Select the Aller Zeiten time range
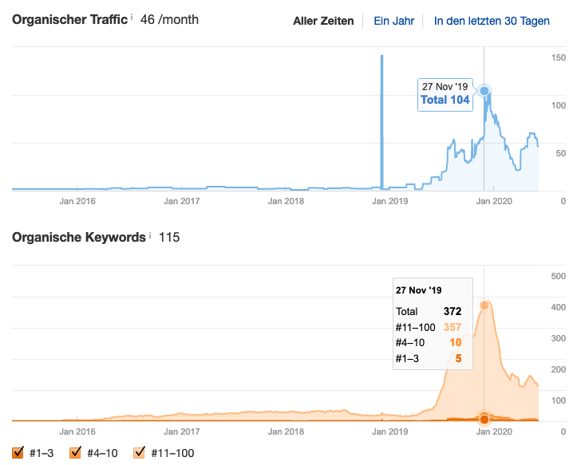The image size is (577, 465). 323,21
